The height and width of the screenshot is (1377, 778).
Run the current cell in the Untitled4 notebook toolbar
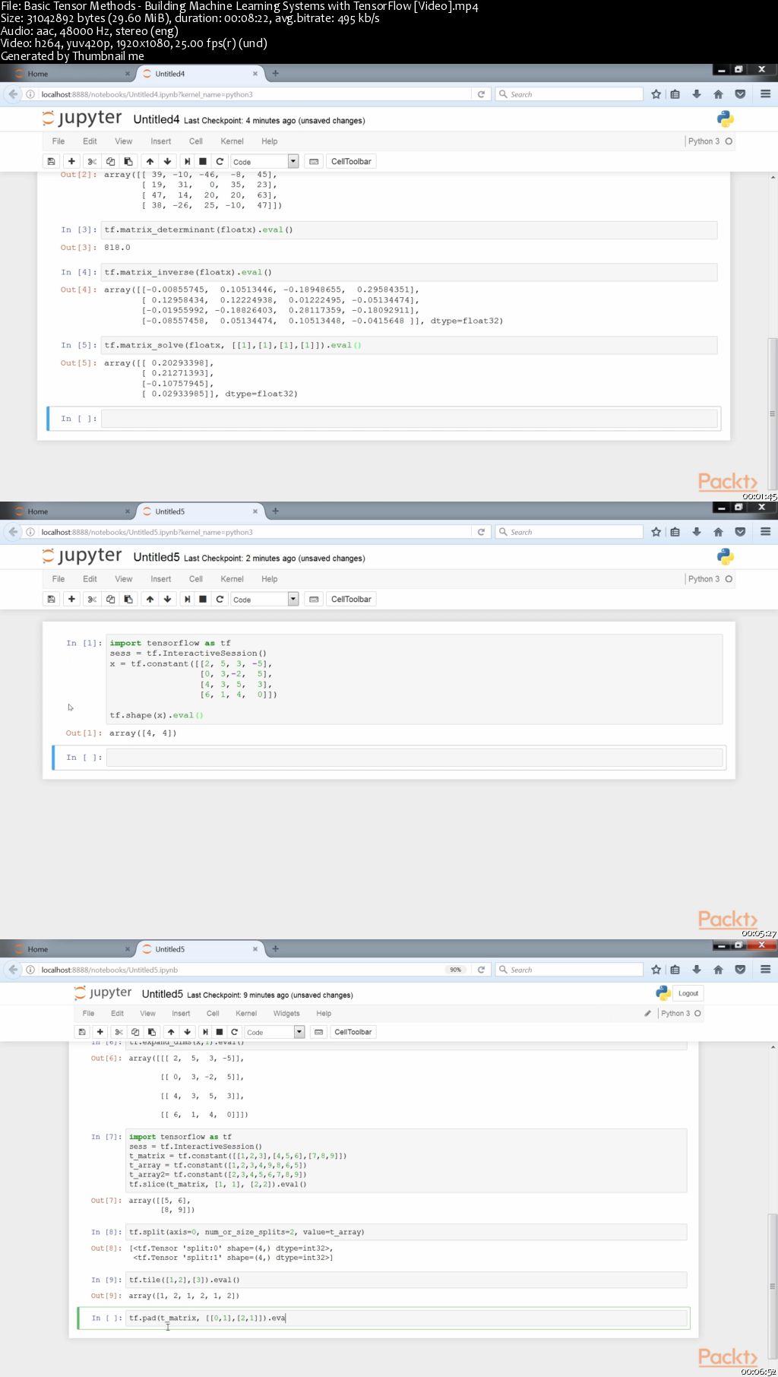(187, 161)
